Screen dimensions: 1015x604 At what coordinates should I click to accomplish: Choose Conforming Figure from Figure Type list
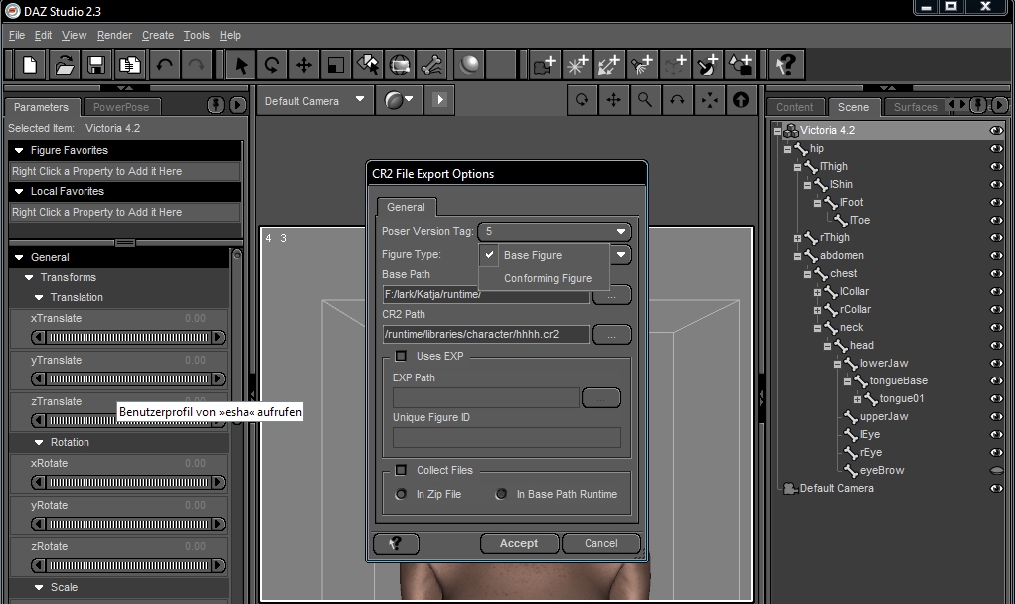545,278
